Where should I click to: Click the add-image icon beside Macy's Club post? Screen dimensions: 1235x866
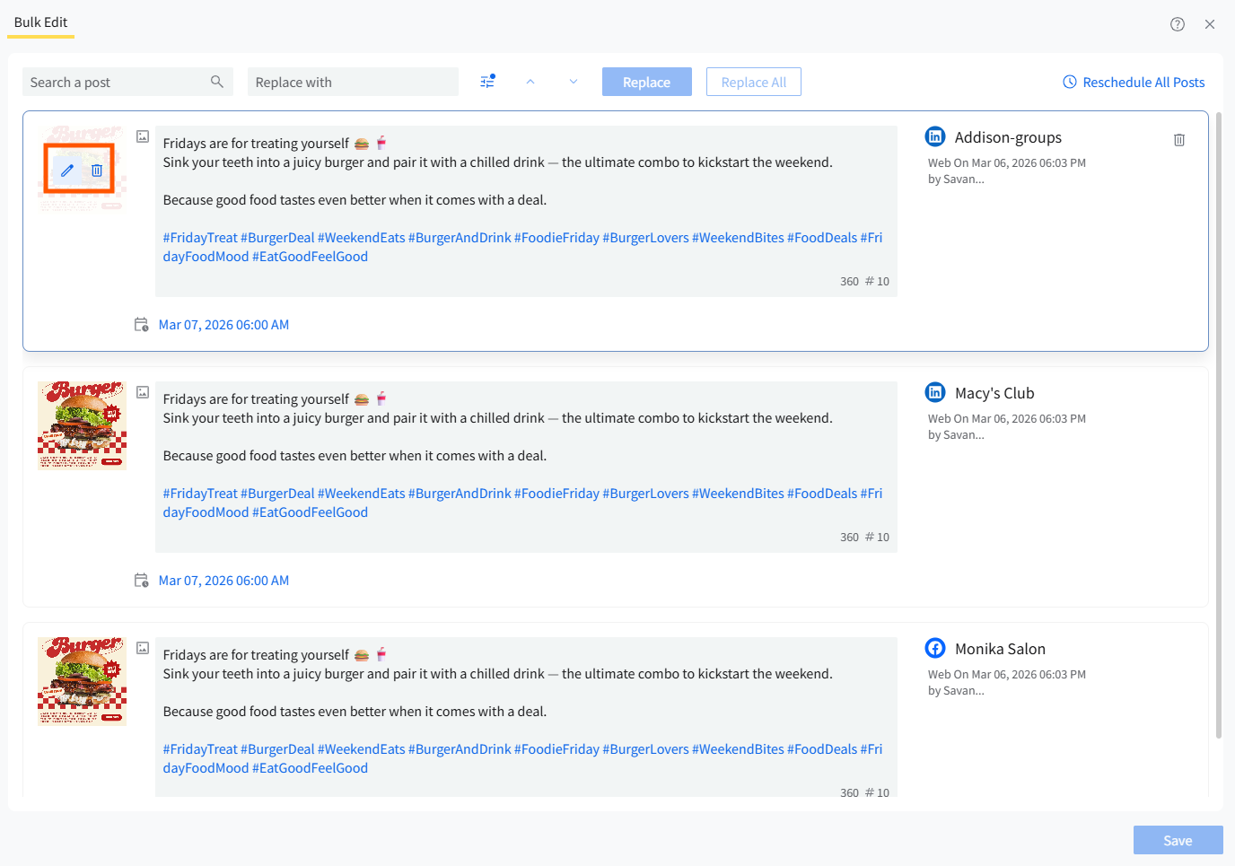coord(143,392)
